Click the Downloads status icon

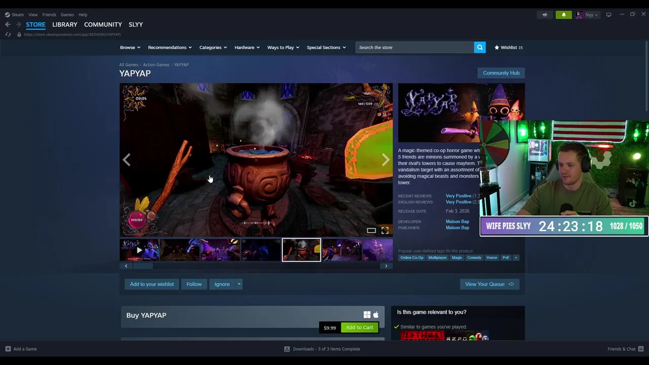[x=286, y=349]
